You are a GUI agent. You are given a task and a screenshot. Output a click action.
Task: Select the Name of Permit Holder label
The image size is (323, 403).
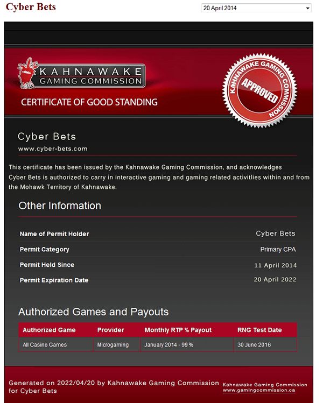(x=54, y=234)
